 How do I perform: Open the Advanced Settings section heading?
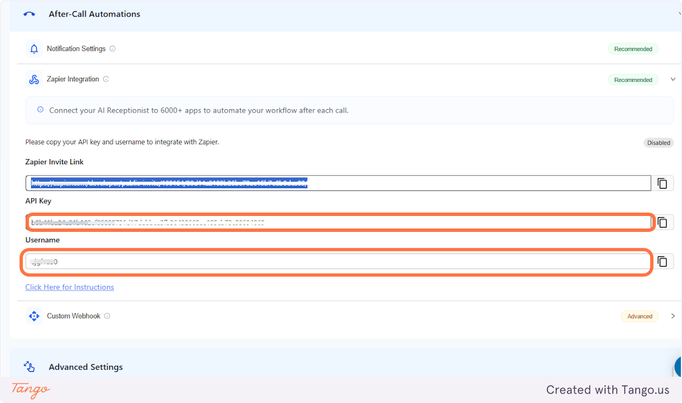tap(86, 367)
